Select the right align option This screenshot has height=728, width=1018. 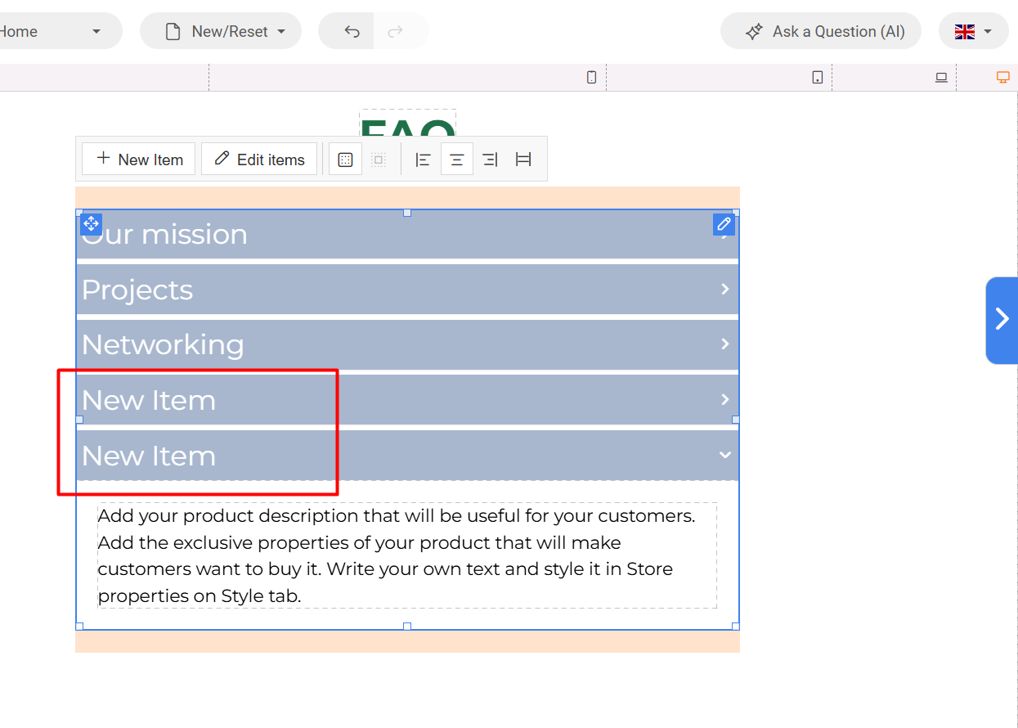[490, 160]
